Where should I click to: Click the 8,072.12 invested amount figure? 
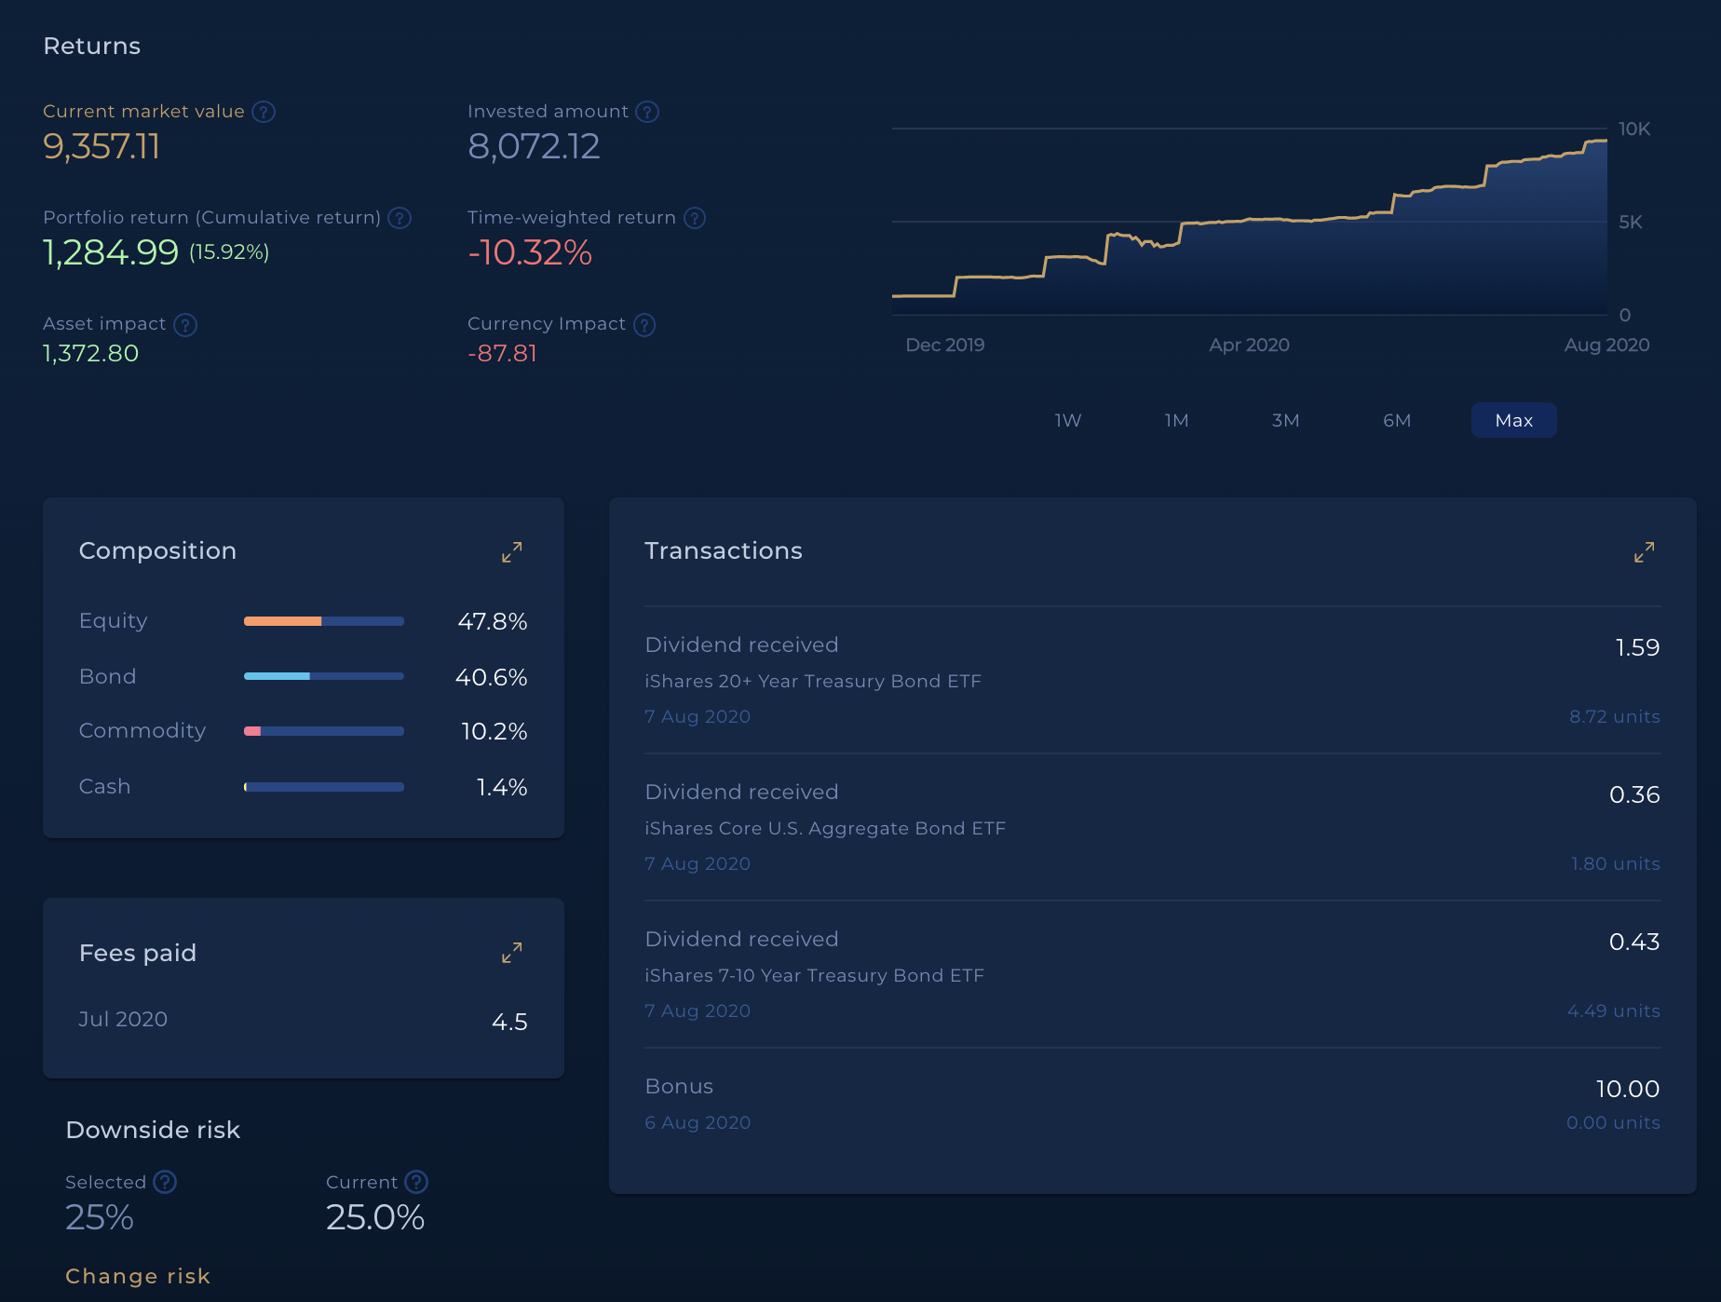(534, 146)
